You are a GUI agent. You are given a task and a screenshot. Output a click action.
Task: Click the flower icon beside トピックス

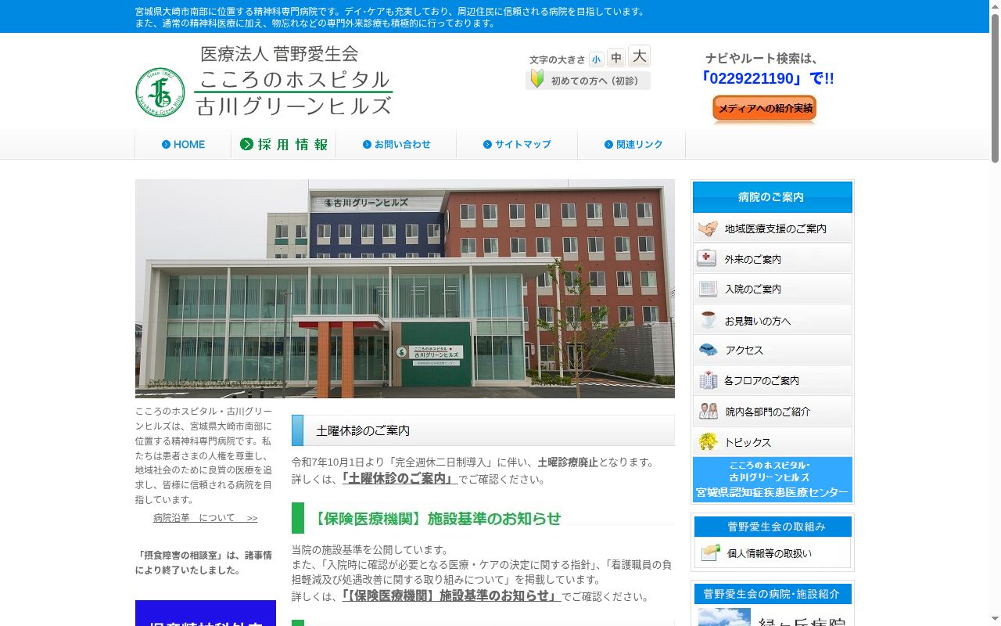pyautogui.click(x=708, y=441)
